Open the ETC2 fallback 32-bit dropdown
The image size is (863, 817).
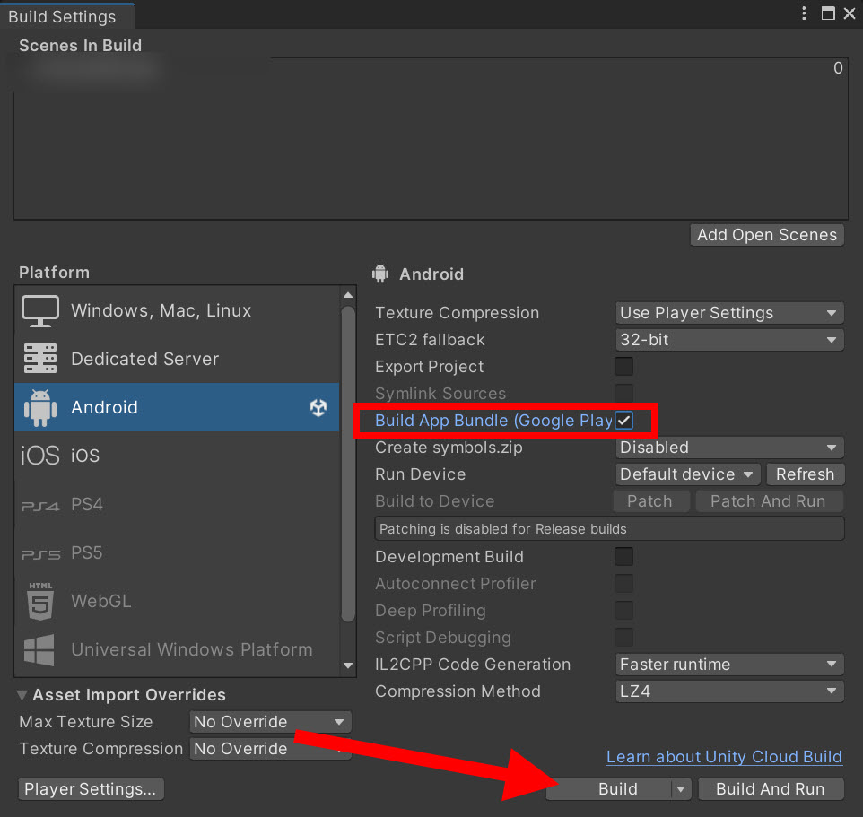(x=729, y=340)
